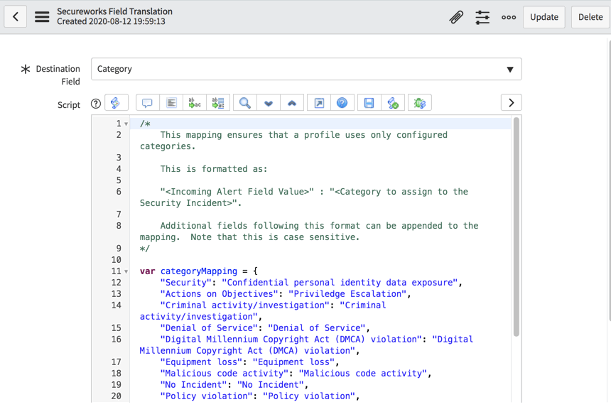Image resolution: width=611 pixels, height=407 pixels.
Task: Expand script toolbar with right chevron
Action: [x=512, y=102]
